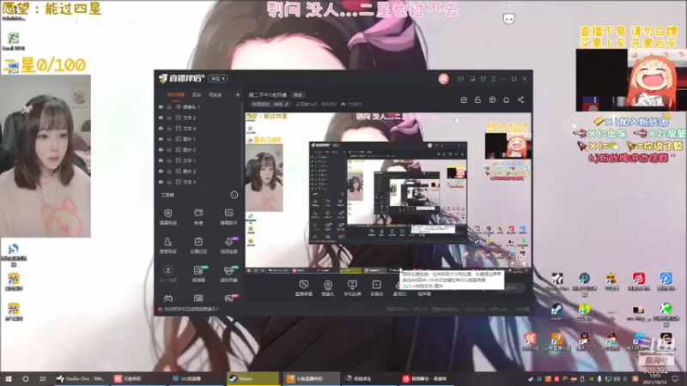Click the nested preview thumbnail in the canvas

388,192
